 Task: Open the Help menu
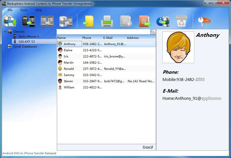[x=38, y=10]
